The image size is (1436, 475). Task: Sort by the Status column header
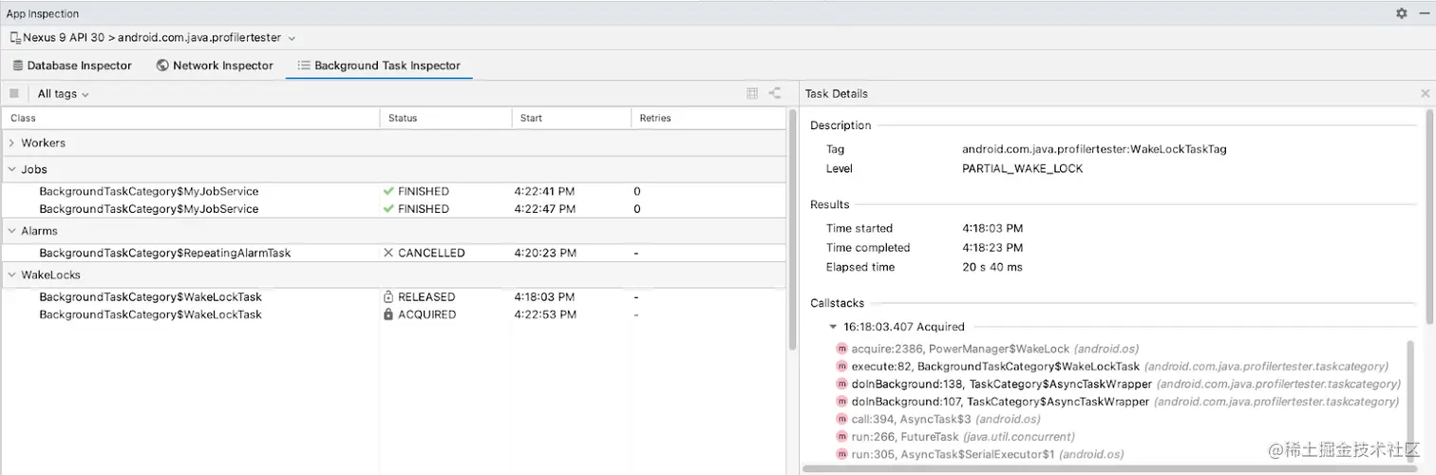(x=446, y=118)
